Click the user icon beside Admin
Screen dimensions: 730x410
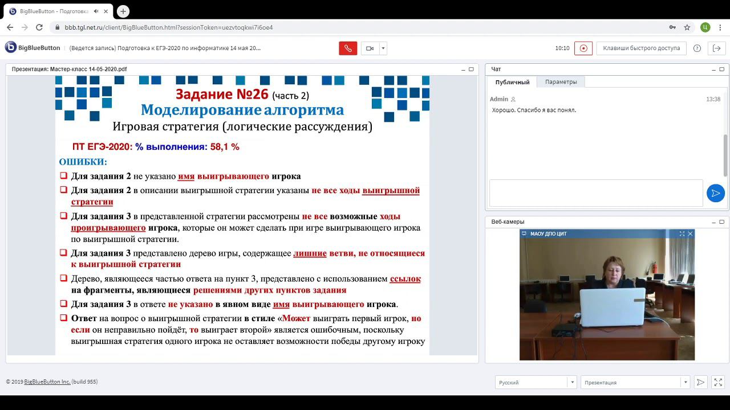(513, 99)
